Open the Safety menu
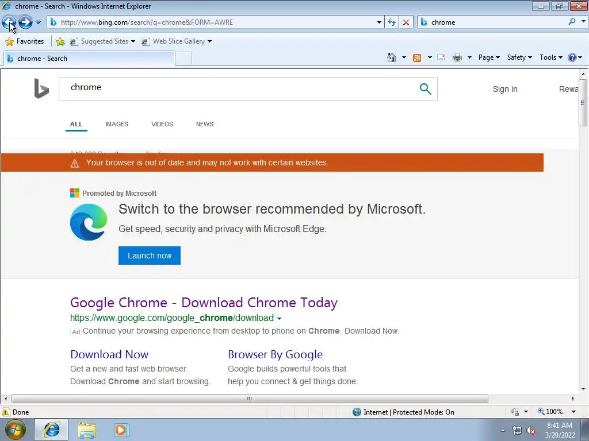Screen dimensions: 589x441 coord(519,57)
